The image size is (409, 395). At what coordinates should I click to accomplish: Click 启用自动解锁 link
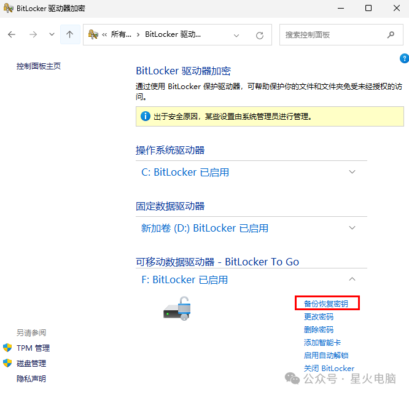pyautogui.click(x=326, y=355)
